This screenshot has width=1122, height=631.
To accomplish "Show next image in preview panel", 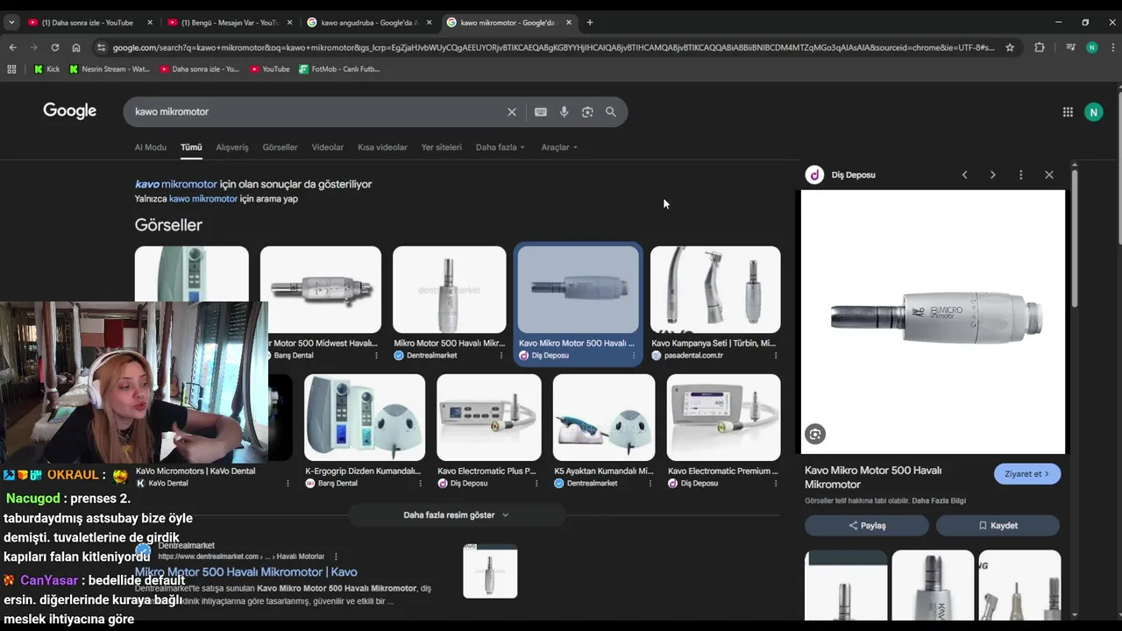I will click(992, 174).
